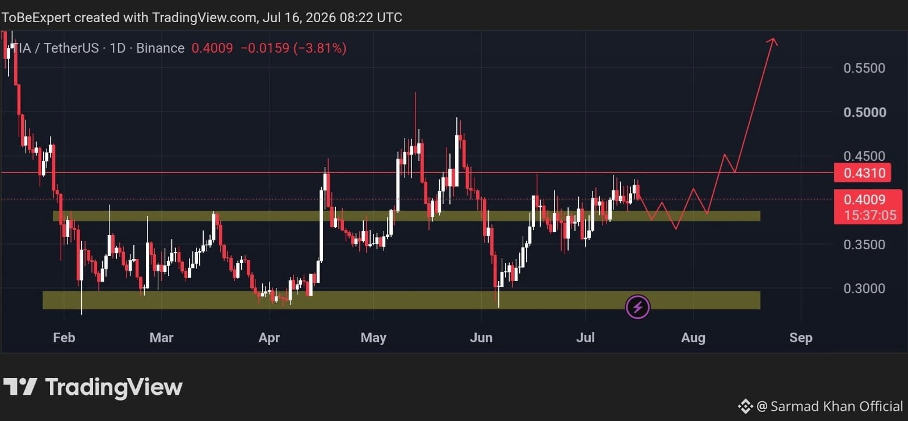Click the 15:37:05 candle countdown timer
Viewport: 908px width, 421px height.
point(869,215)
